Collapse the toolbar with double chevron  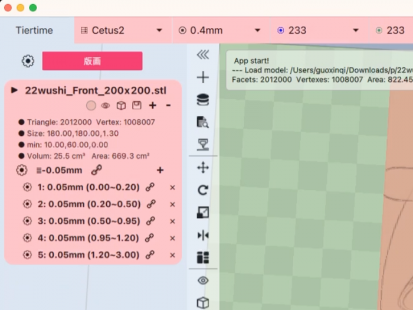[203, 55]
